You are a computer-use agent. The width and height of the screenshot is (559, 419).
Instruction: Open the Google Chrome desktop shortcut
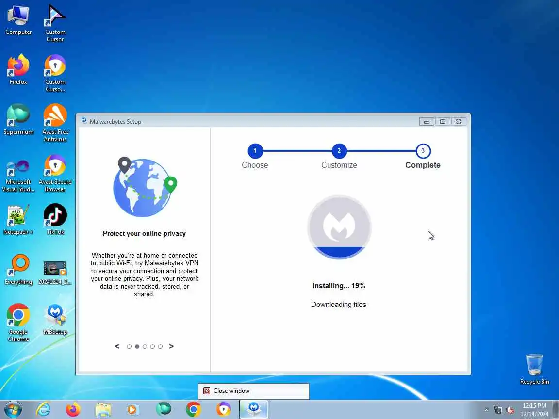18,323
